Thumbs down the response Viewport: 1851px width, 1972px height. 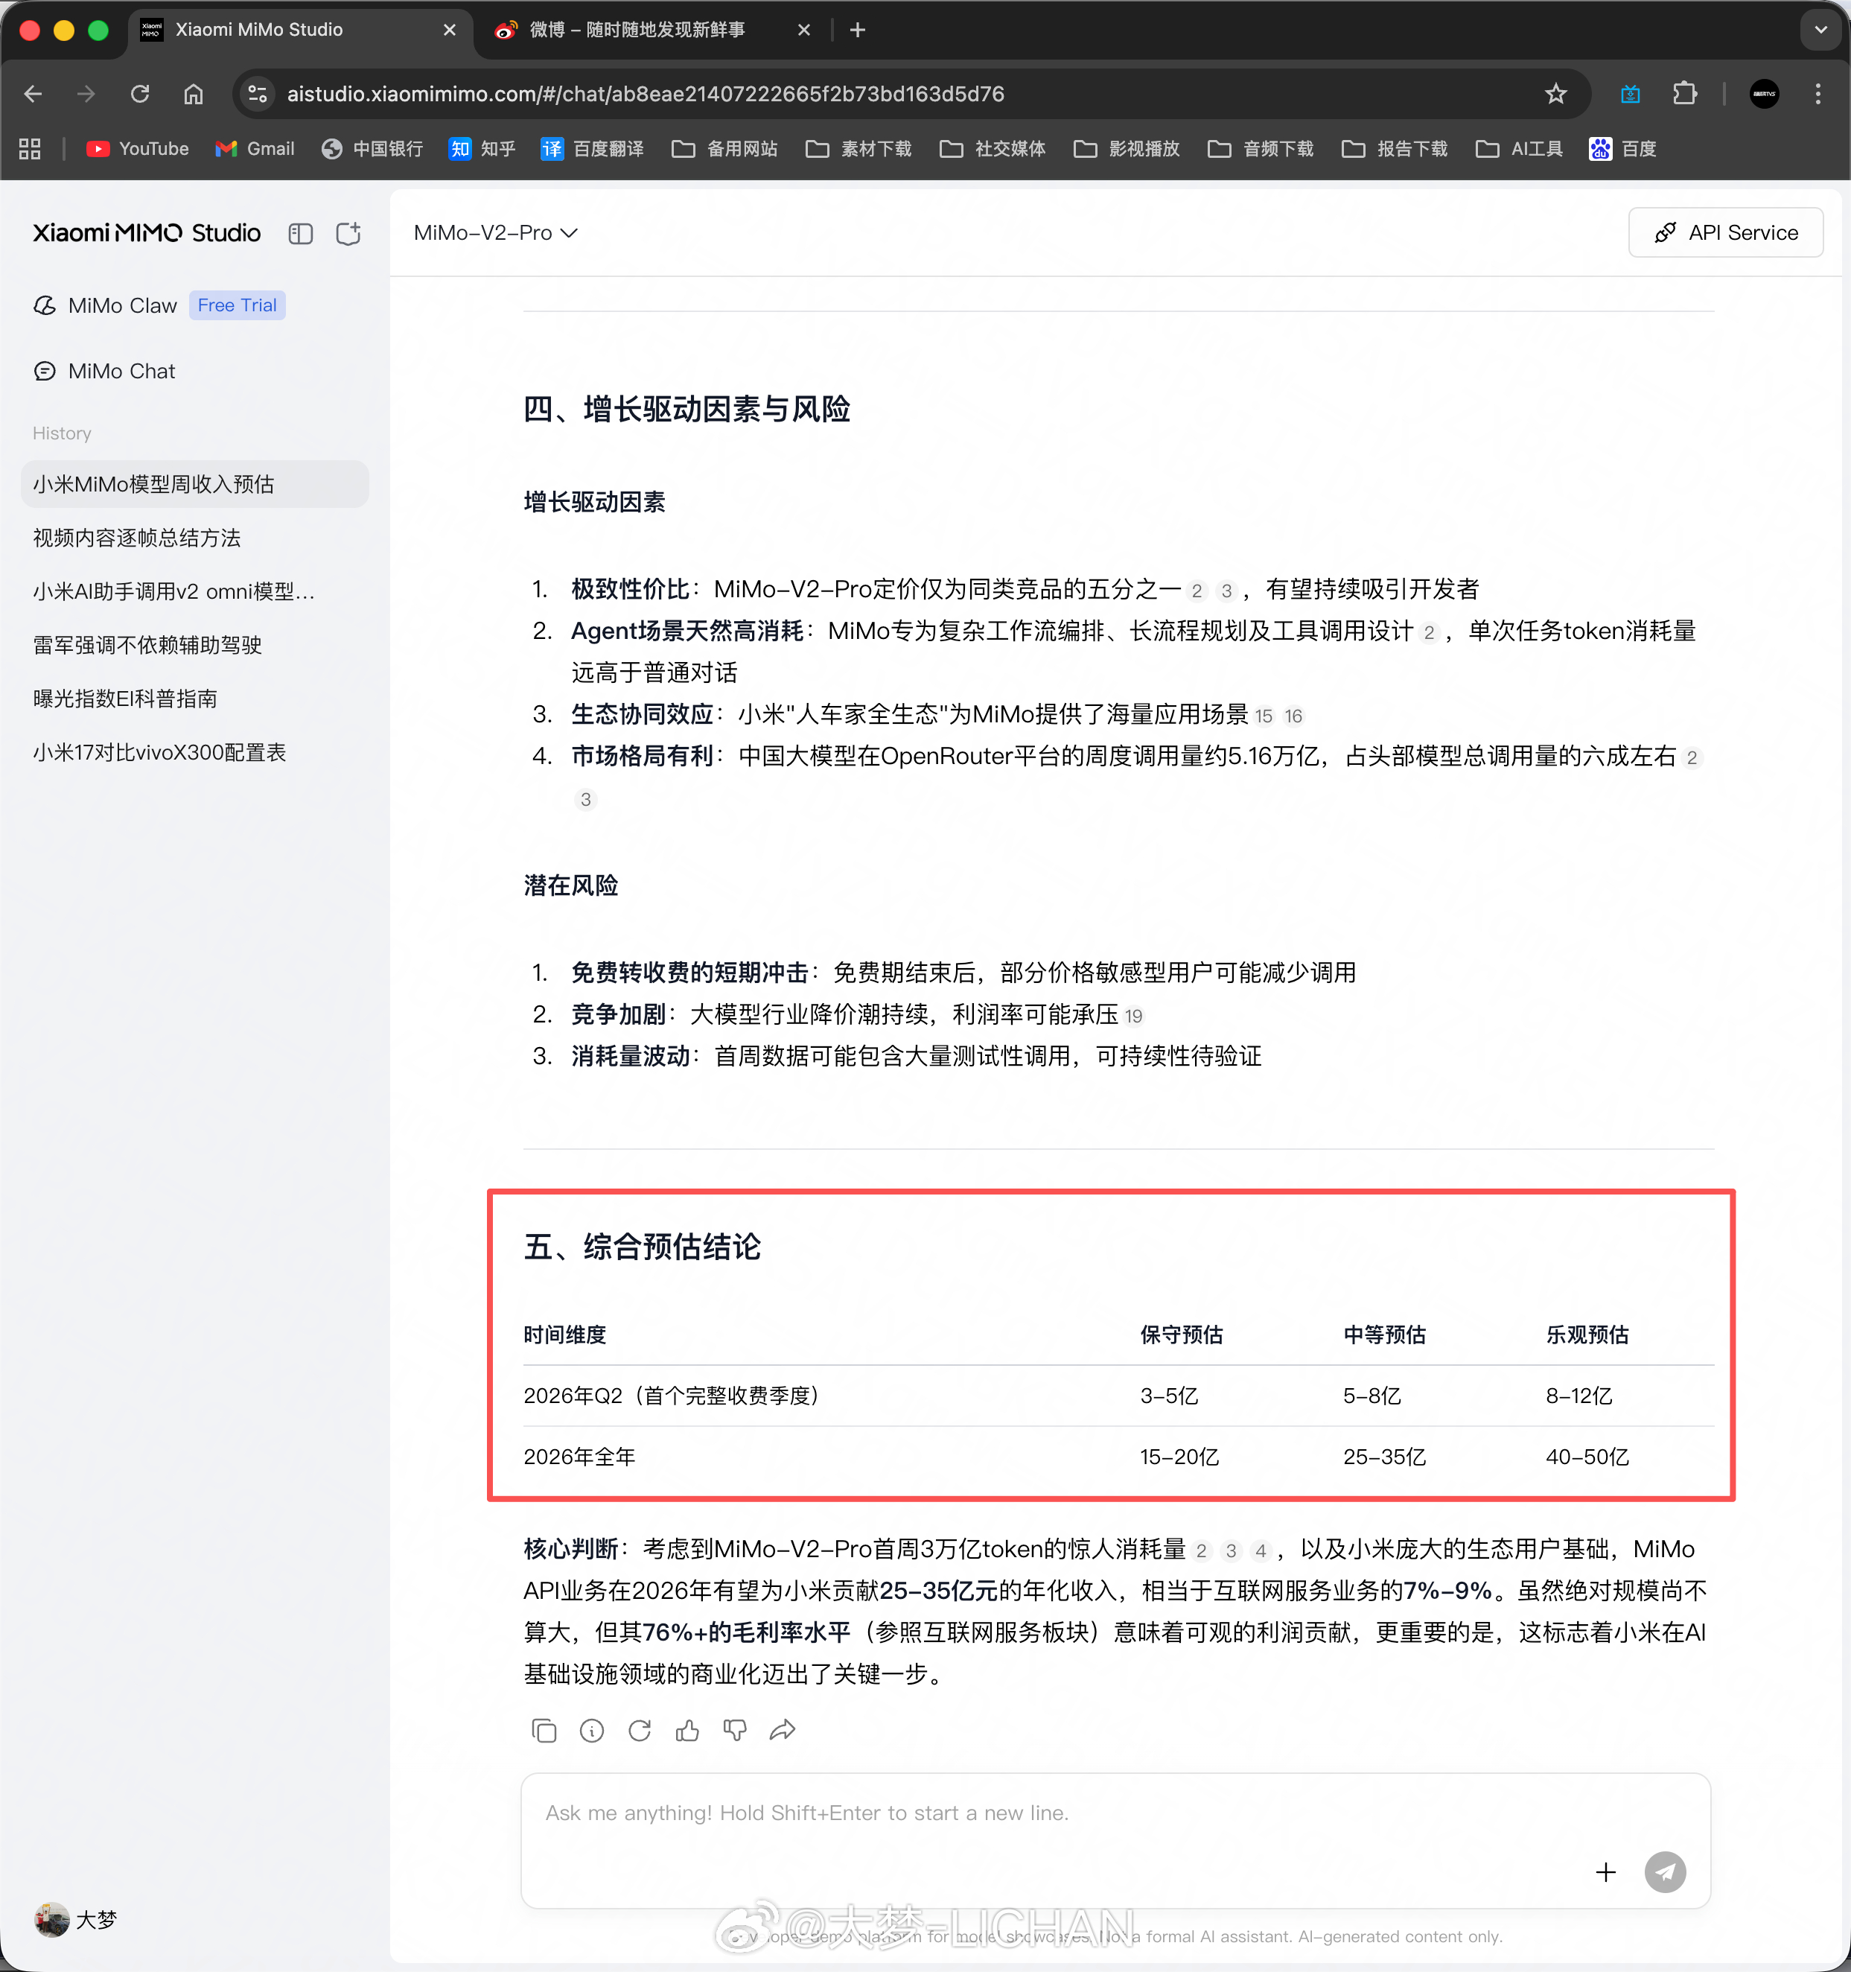(735, 1731)
